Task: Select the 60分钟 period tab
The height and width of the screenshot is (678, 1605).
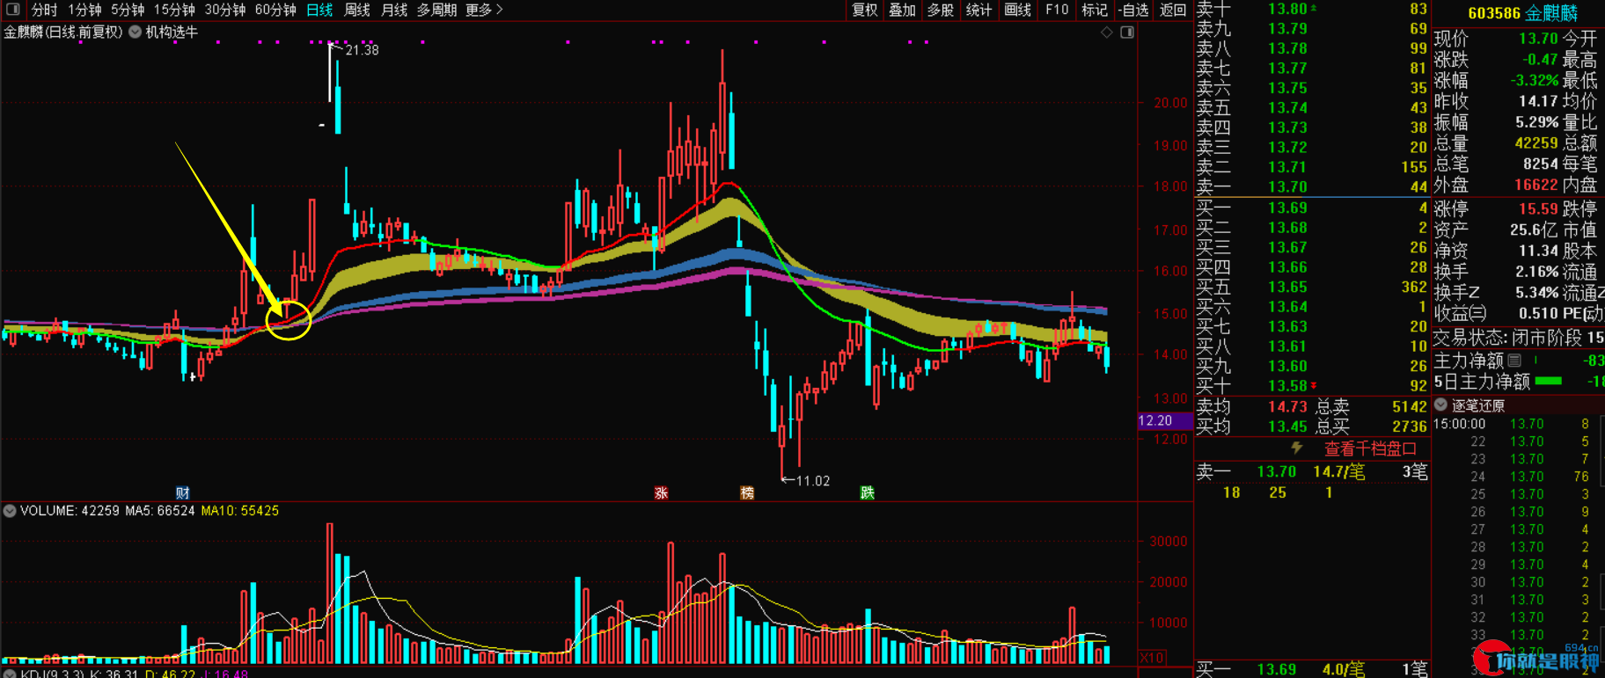Action: point(275,10)
